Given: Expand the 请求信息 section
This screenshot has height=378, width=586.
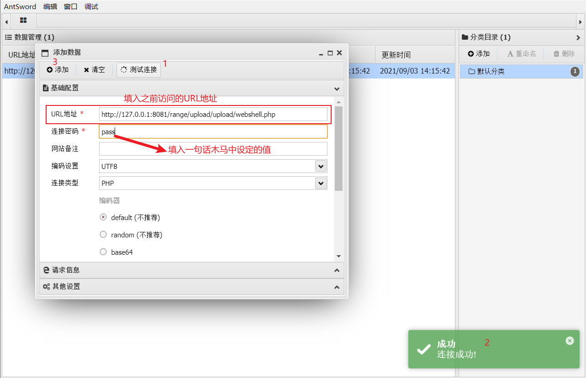Looking at the screenshot, I should (x=337, y=270).
